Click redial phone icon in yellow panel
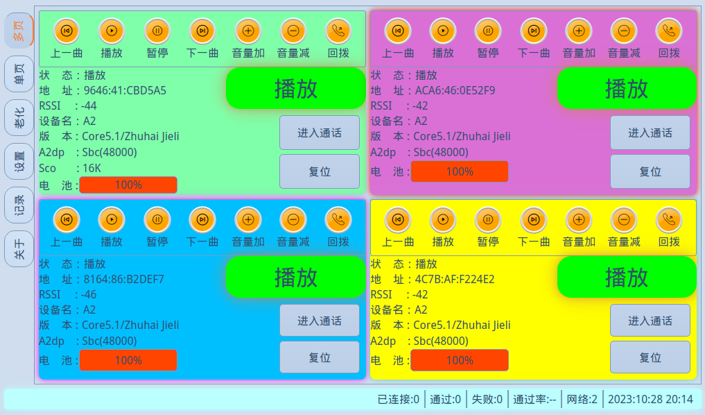705x415 pixels. point(669,220)
